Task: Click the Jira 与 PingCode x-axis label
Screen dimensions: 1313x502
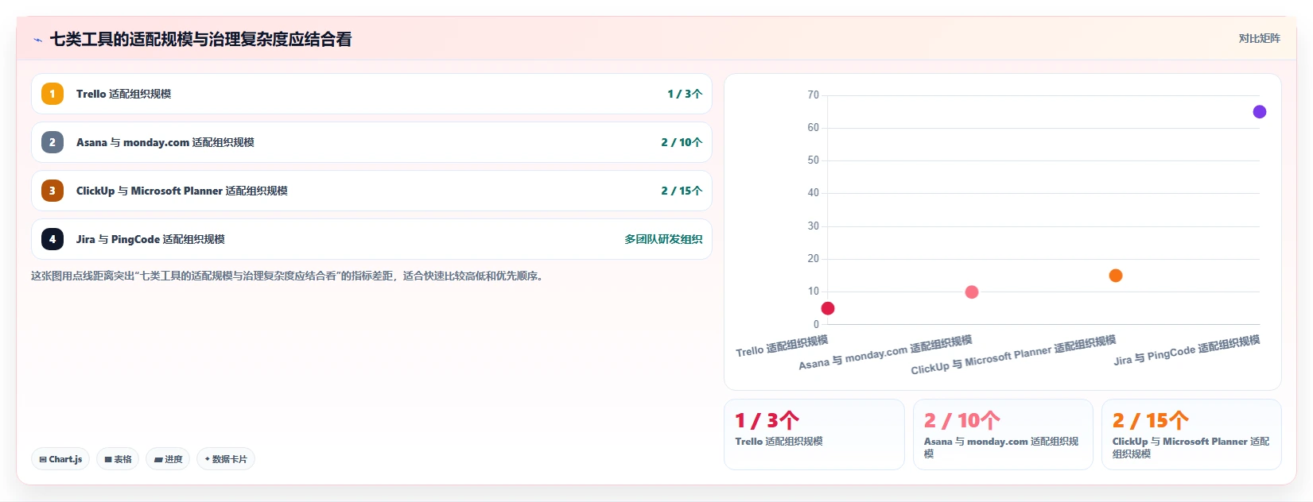Action: [1187, 350]
